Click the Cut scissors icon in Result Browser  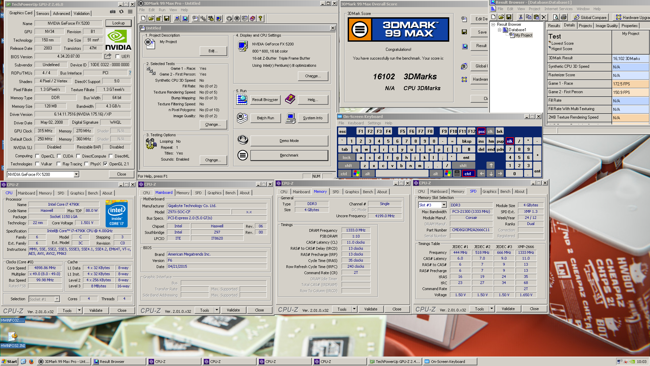coord(520,17)
